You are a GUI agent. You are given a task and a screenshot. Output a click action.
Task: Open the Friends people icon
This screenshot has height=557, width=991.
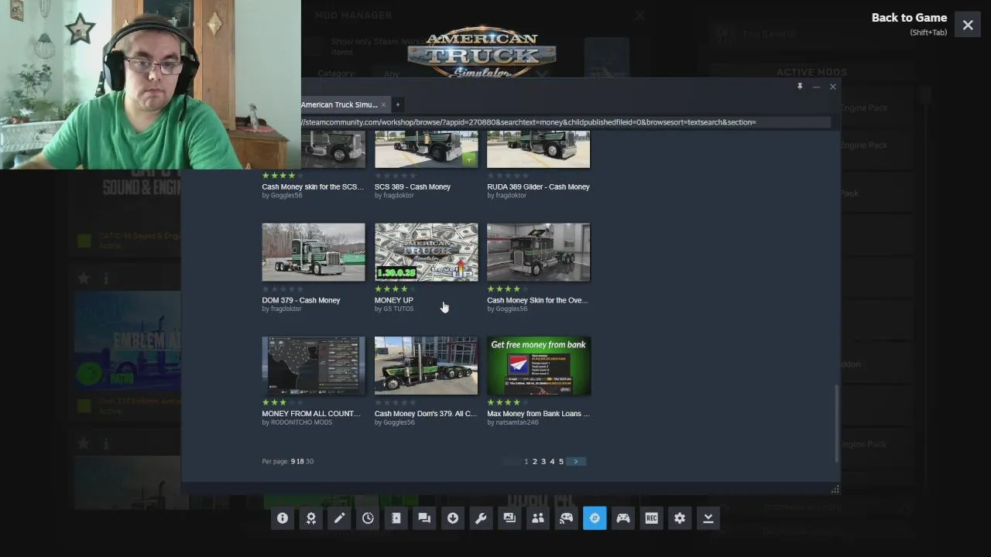point(538,518)
